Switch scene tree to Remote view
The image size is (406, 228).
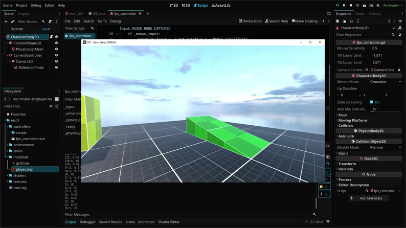(x=17, y=29)
